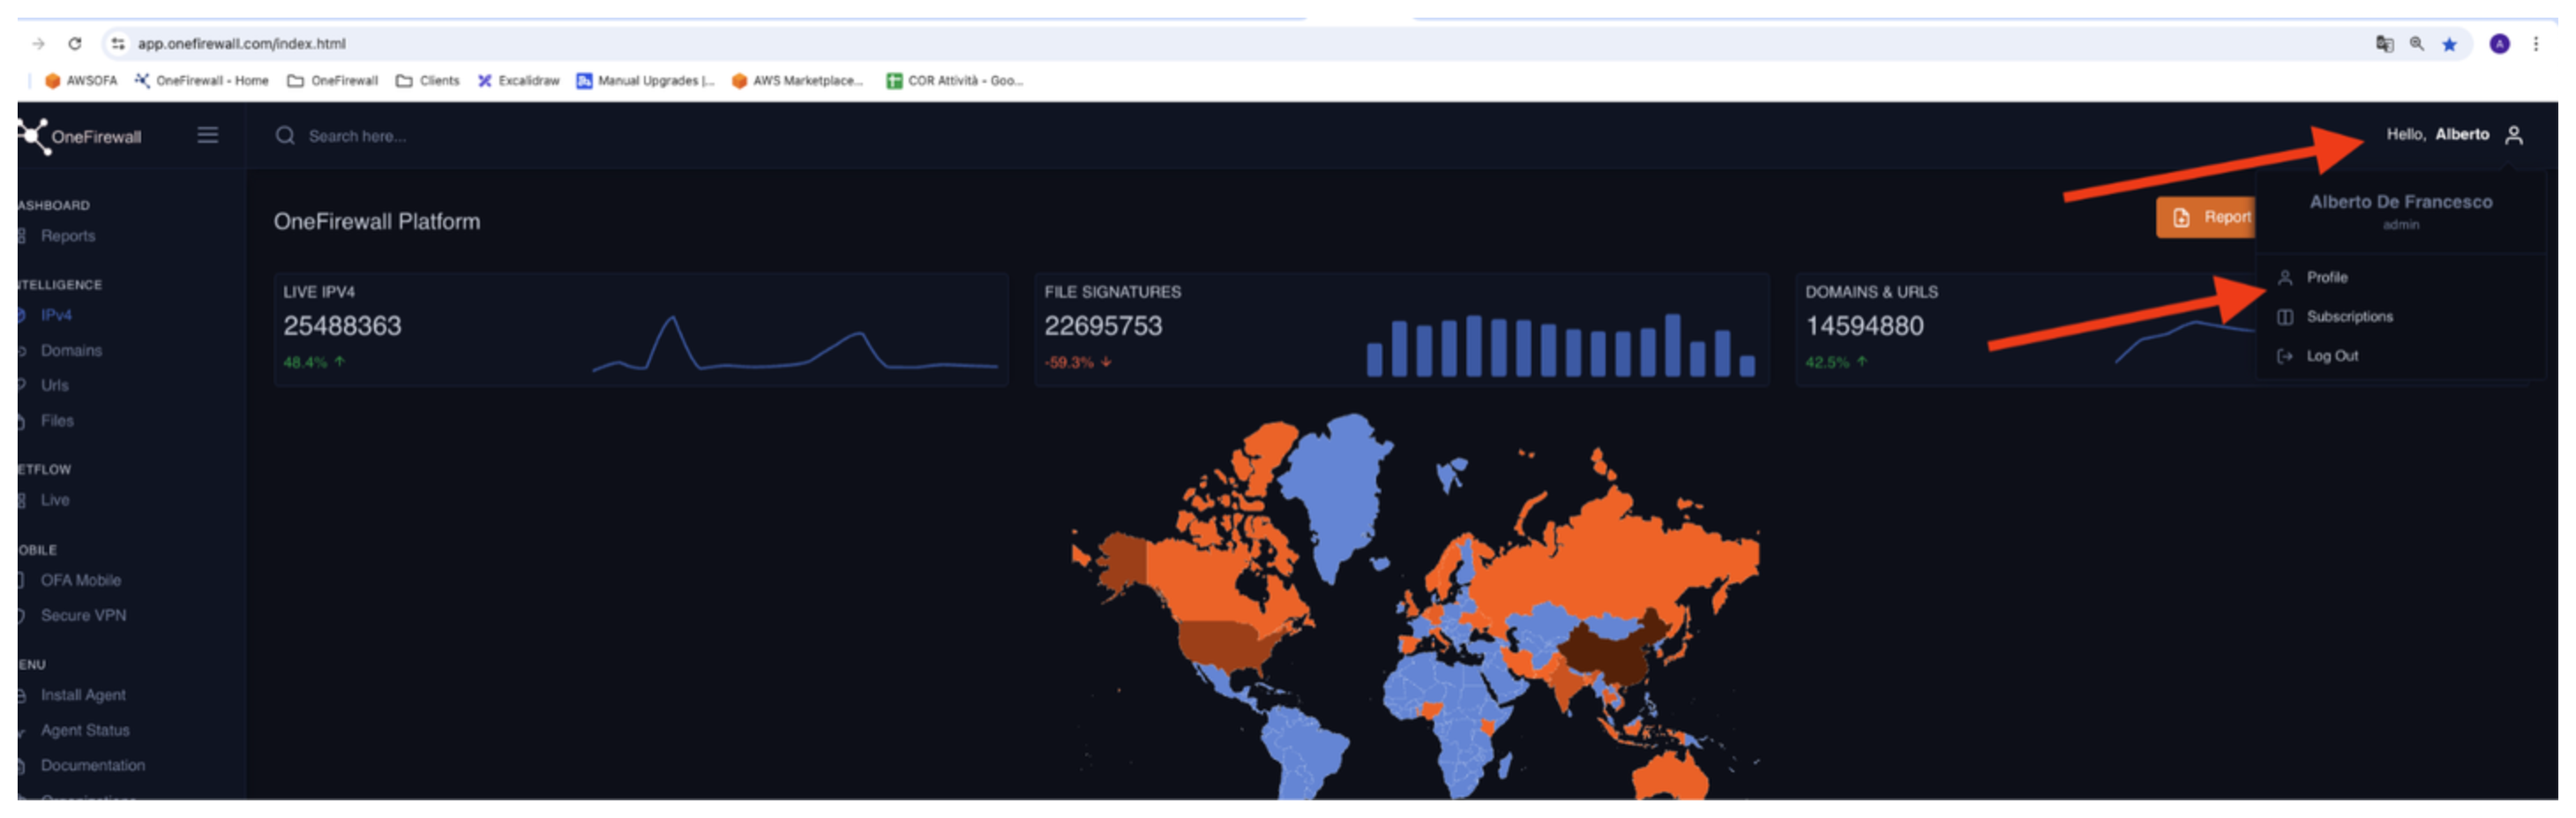Click the search magnifier icon
The width and height of the screenshot is (2576, 818).
[285, 136]
